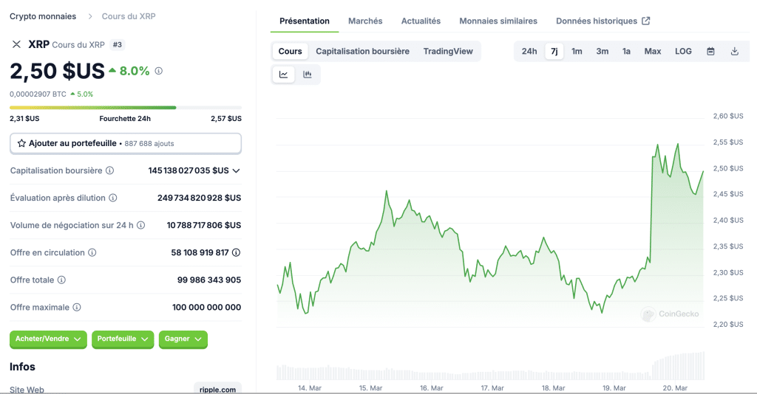Click the Cours du XRP breadcrumb

pos(129,16)
